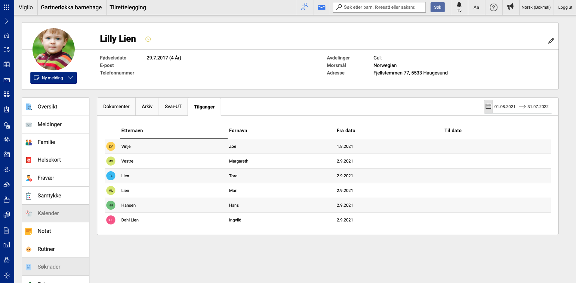Open the announcements megaphone icon
The image size is (576, 283).
coord(510,7)
